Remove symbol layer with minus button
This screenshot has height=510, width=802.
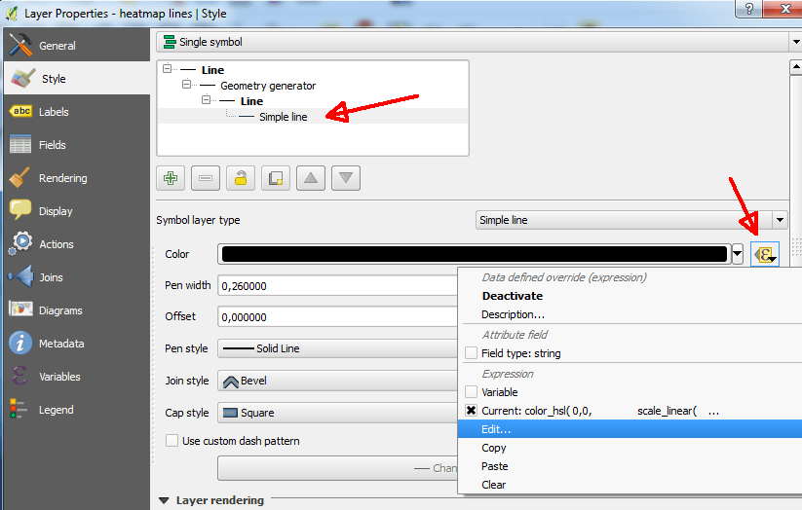coord(206,178)
